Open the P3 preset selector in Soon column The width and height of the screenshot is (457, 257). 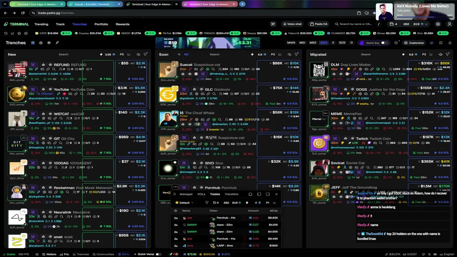click(273, 55)
